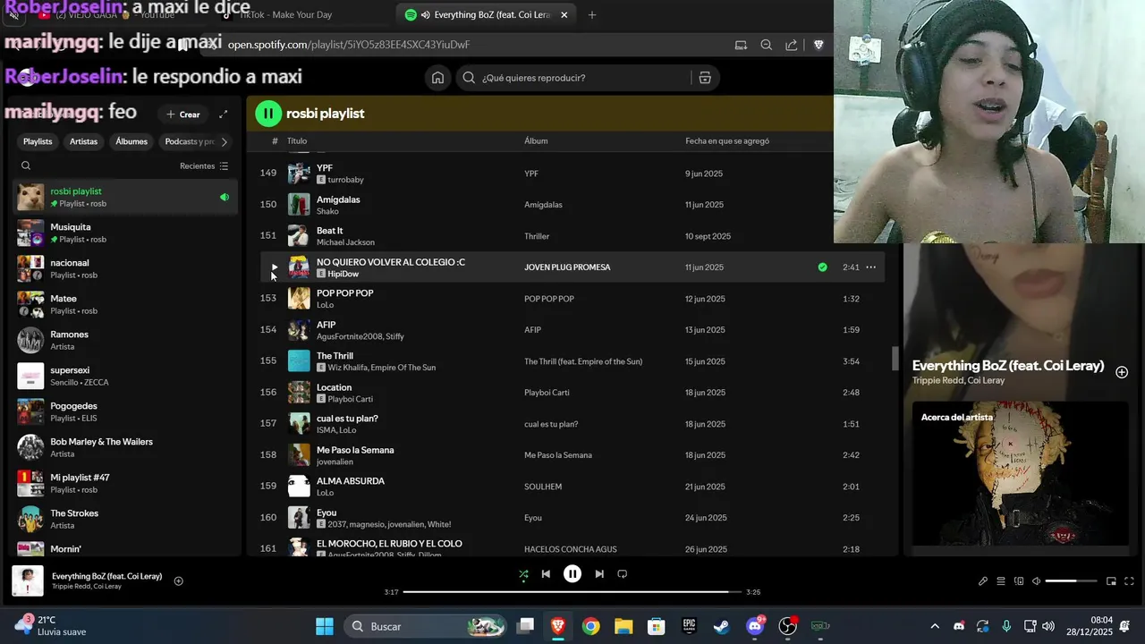The height and width of the screenshot is (644, 1145).
Task: Toggle saved checkmark on NO QUIERO VOLVER track
Action: click(x=822, y=267)
